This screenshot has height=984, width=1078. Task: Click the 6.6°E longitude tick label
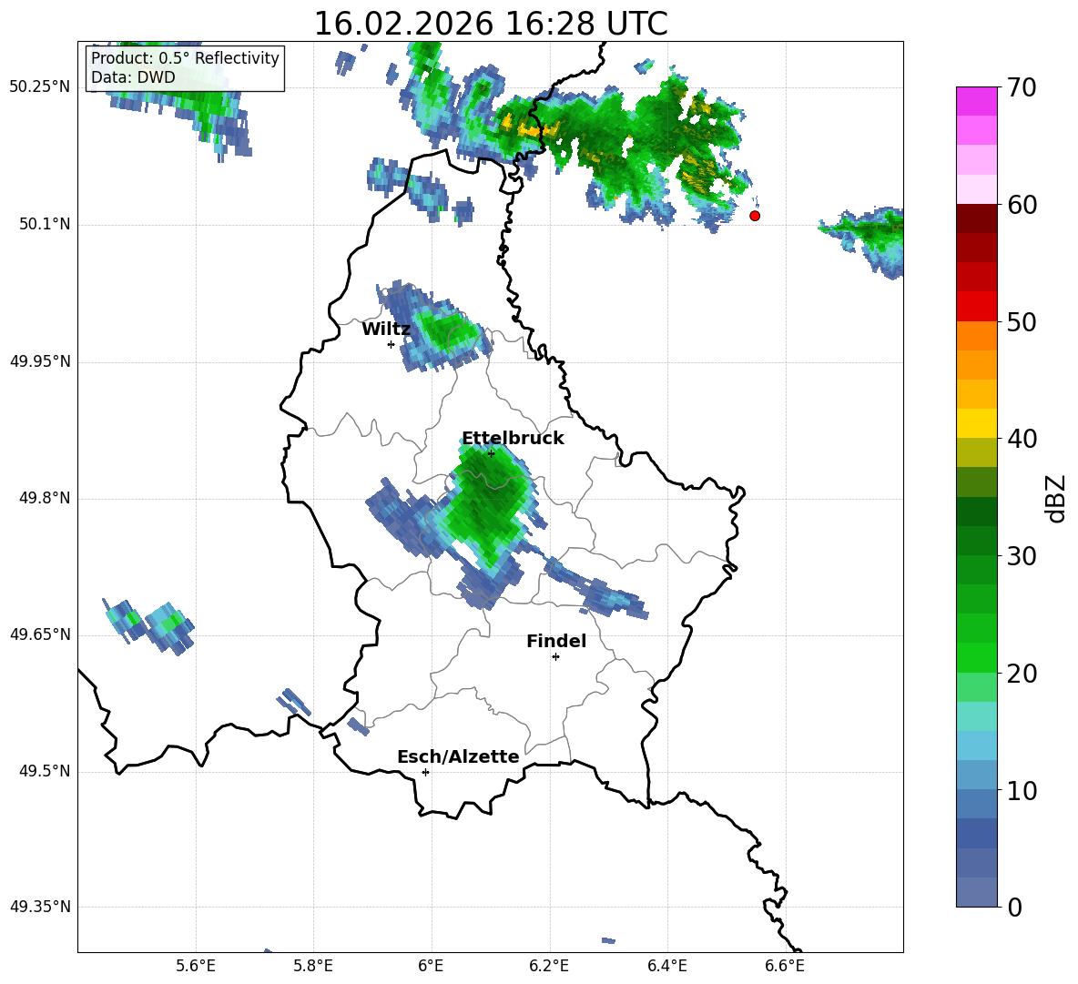click(785, 966)
